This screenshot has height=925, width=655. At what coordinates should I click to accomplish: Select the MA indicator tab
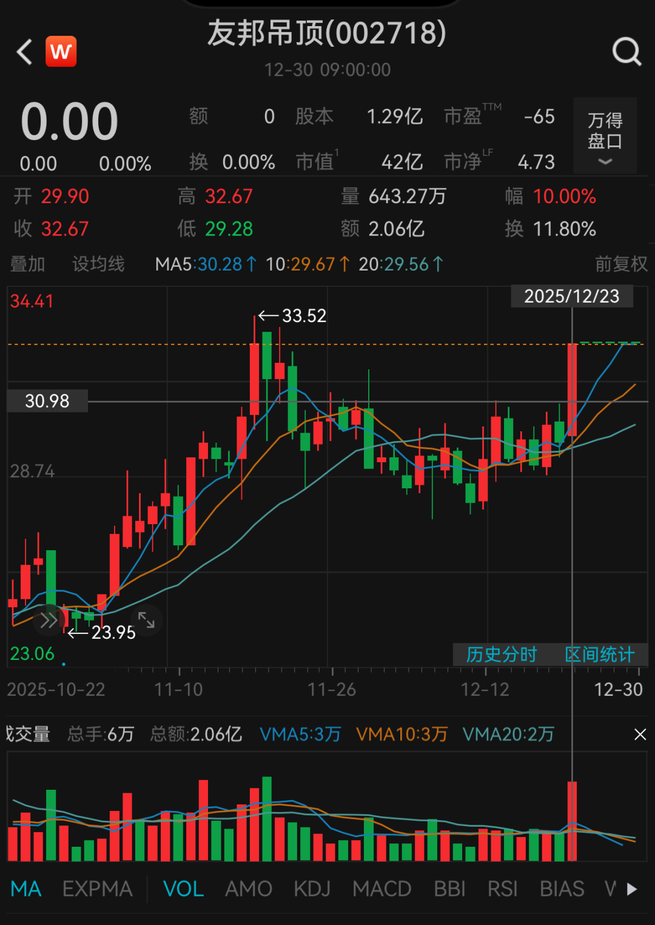coord(26,889)
